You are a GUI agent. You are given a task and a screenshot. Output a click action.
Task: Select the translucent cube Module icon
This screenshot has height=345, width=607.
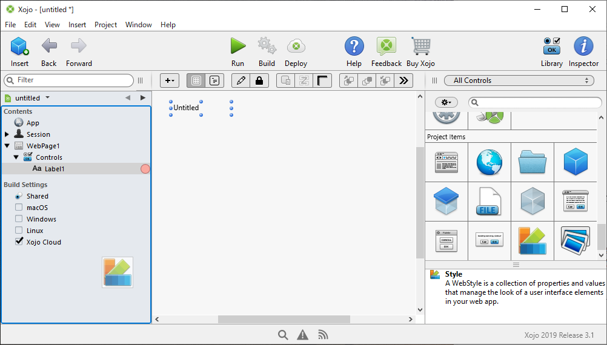(x=532, y=201)
